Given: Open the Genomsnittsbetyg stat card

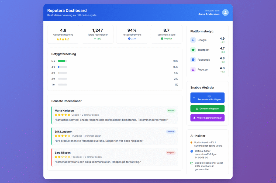Looking at the screenshot, I should pos(63,34).
